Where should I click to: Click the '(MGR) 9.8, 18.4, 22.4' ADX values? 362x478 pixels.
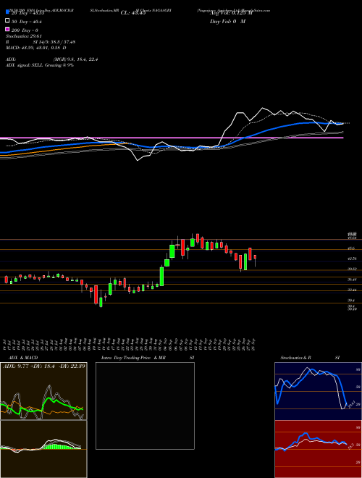(x=75, y=59)
